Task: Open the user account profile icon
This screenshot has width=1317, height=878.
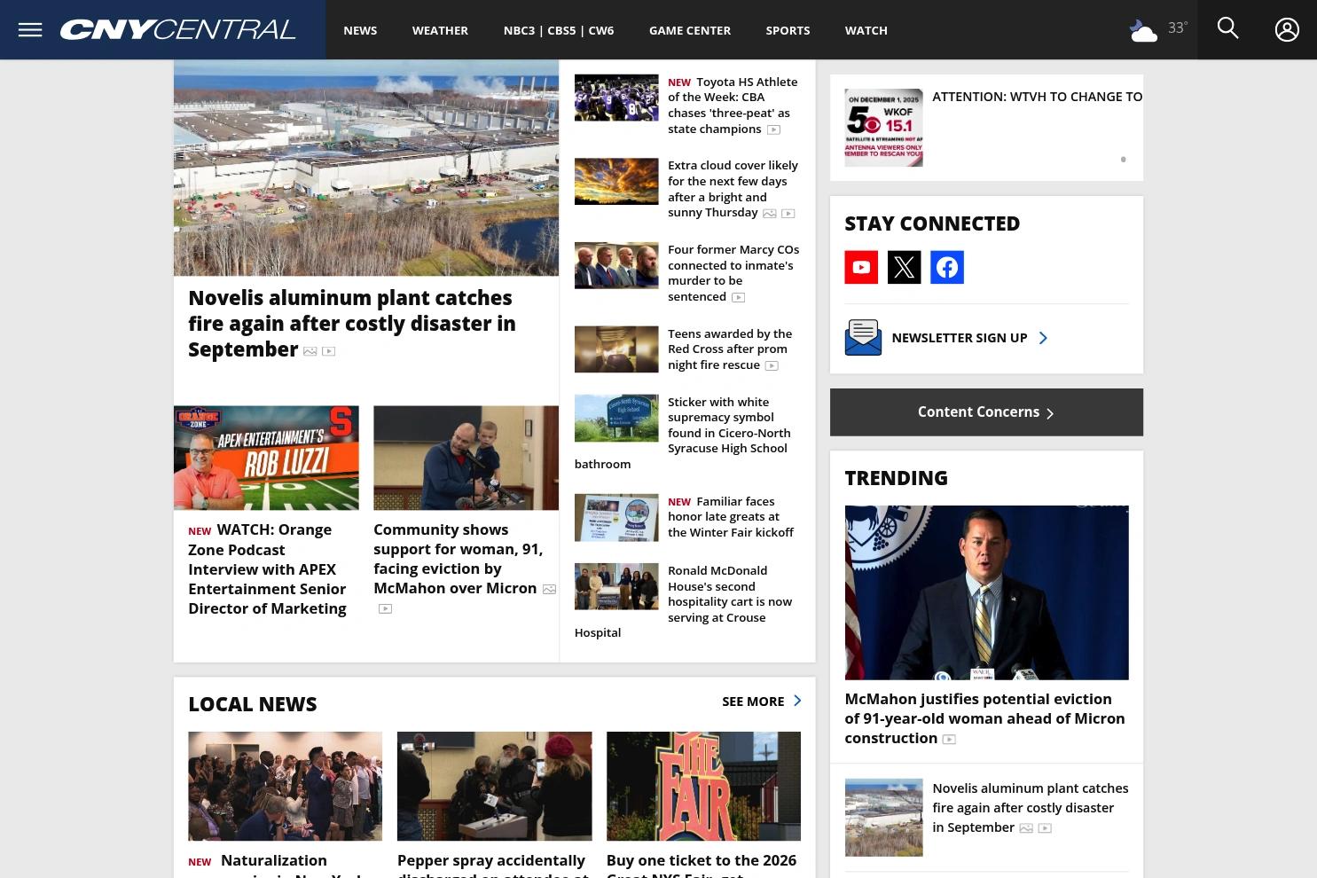Action: coord(1287,29)
